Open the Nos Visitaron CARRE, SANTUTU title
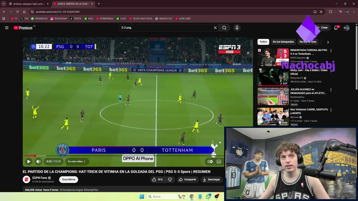 tap(309, 111)
